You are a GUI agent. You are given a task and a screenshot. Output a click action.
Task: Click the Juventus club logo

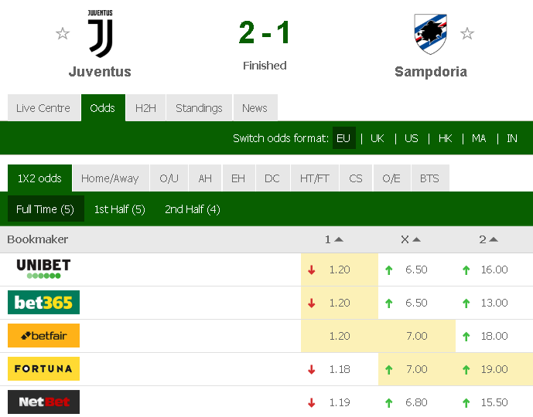pos(101,33)
